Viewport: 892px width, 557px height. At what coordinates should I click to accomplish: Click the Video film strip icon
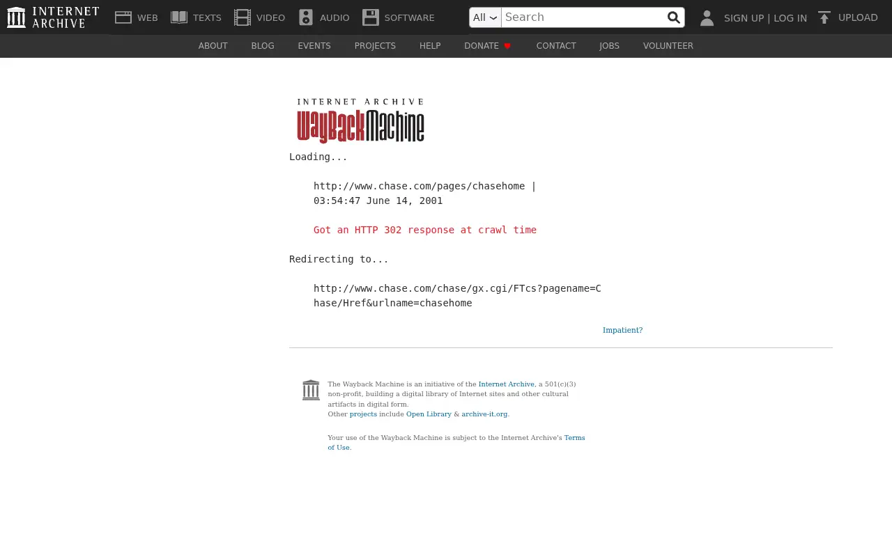[243, 17]
